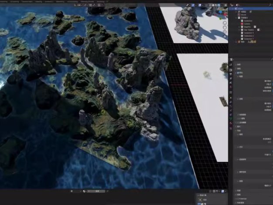Toggle blue checkbox at bottom-right panel

point(199,204)
